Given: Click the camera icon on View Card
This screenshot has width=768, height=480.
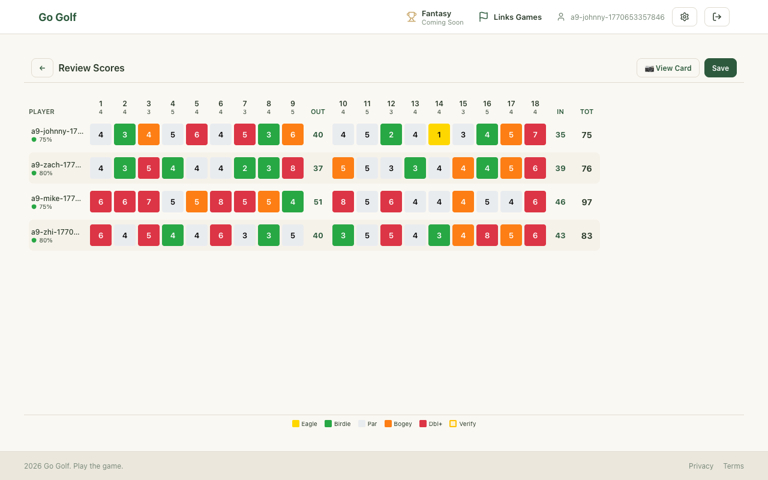Looking at the screenshot, I should tap(649, 68).
